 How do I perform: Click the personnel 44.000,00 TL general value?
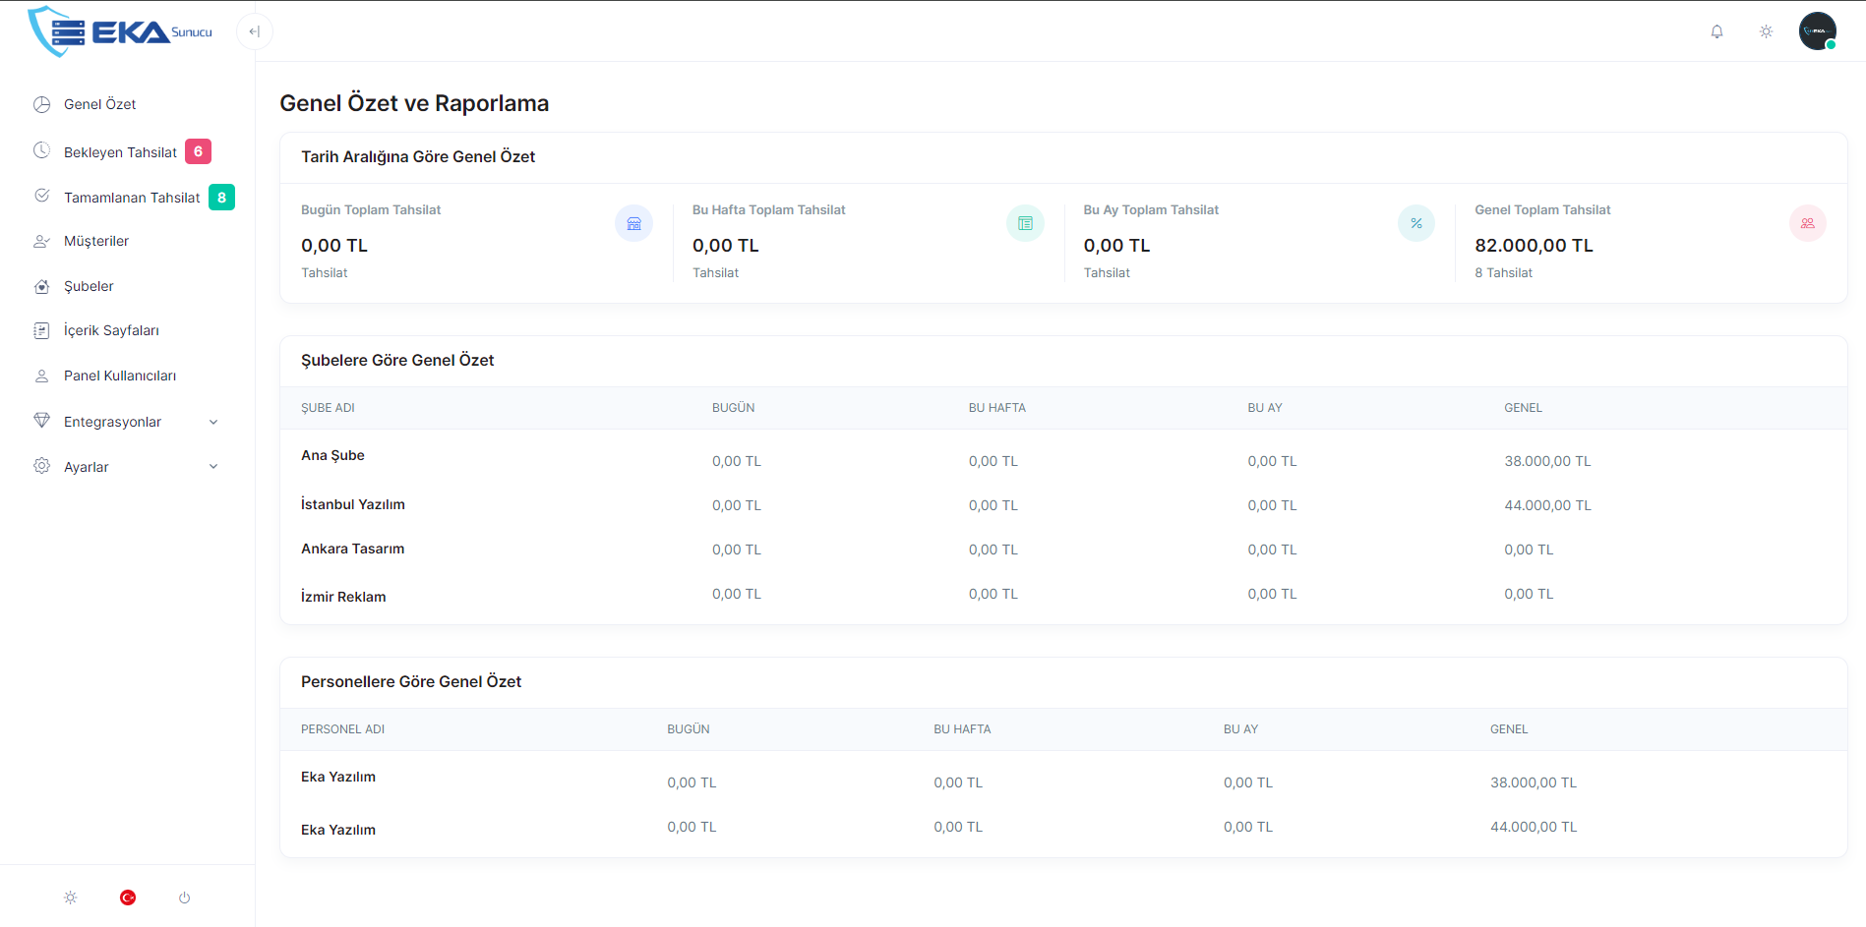[x=1534, y=827]
